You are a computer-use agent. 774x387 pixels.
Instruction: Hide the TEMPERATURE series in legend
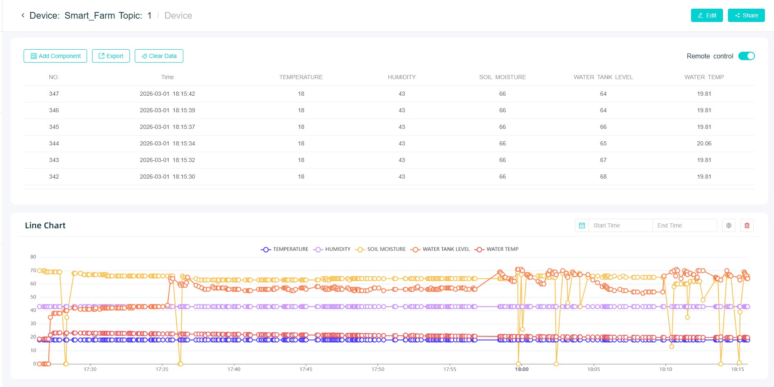pyautogui.click(x=285, y=249)
